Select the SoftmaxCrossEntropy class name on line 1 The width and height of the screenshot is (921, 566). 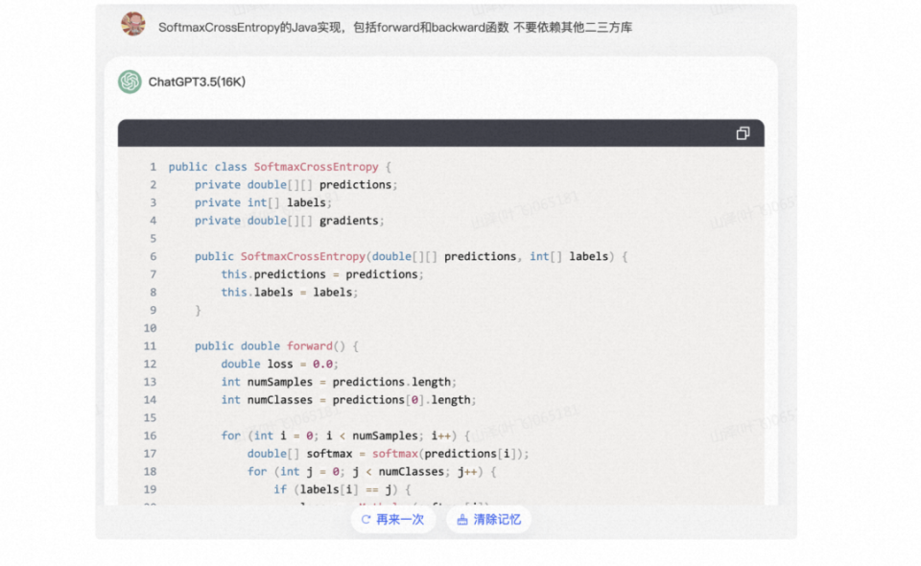pyautogui.click(x=317, y=166)
